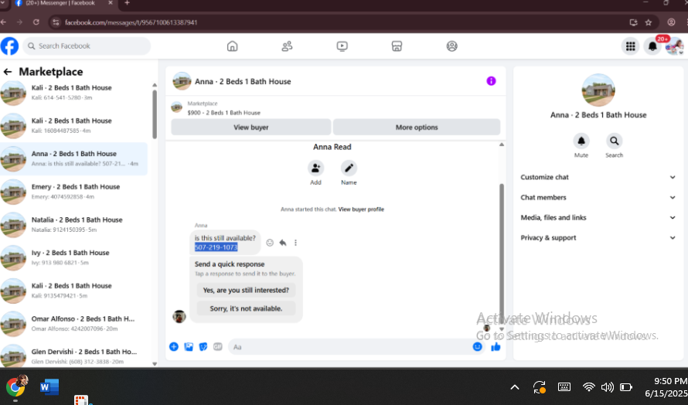Open Video tab icon in top bar
The width and height of the screenshot is (688, 405).
pos(342,46)
